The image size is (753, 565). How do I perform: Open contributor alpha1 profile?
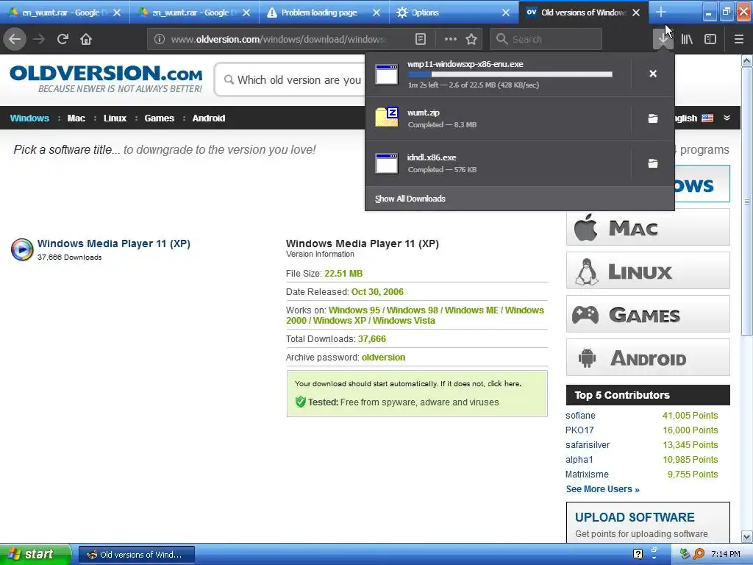click(x=579, y=460)
